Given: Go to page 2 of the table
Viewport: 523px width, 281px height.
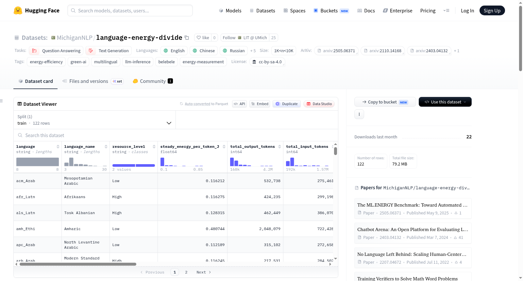Looking at the screenshot, I should (186, 272).
